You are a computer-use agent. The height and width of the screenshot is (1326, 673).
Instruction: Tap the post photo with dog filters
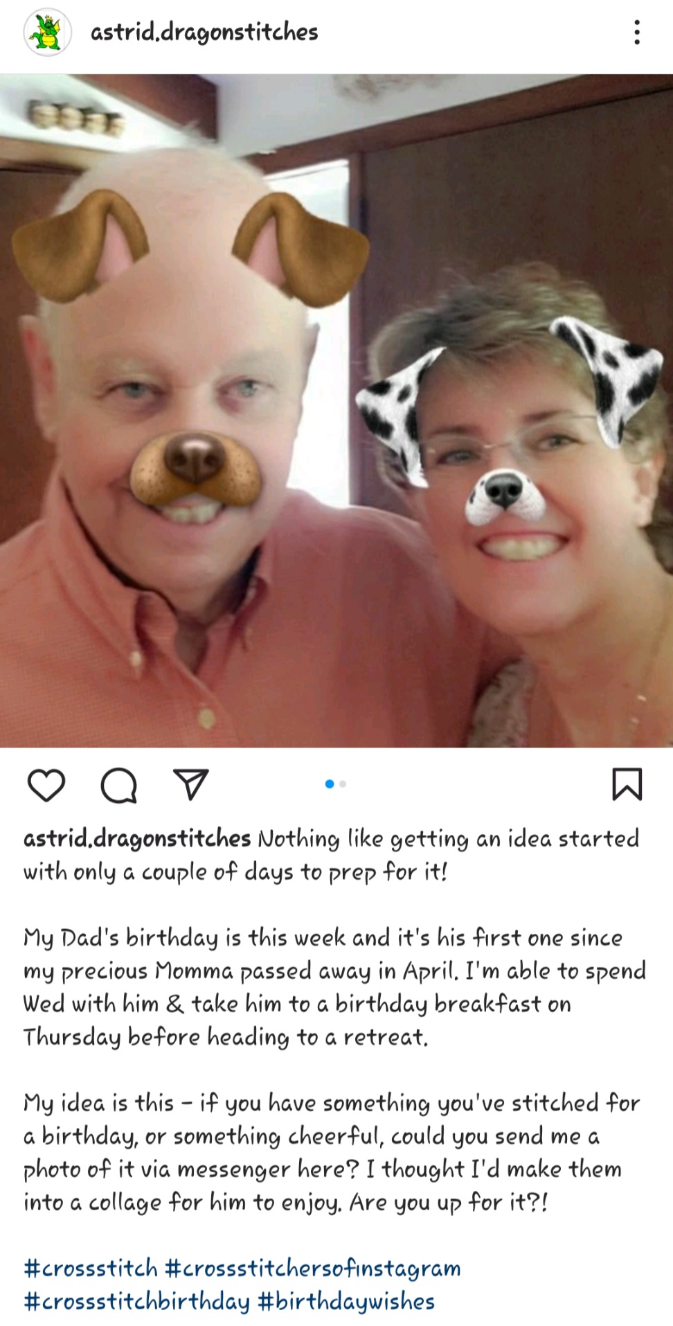(x=336, y=411)
